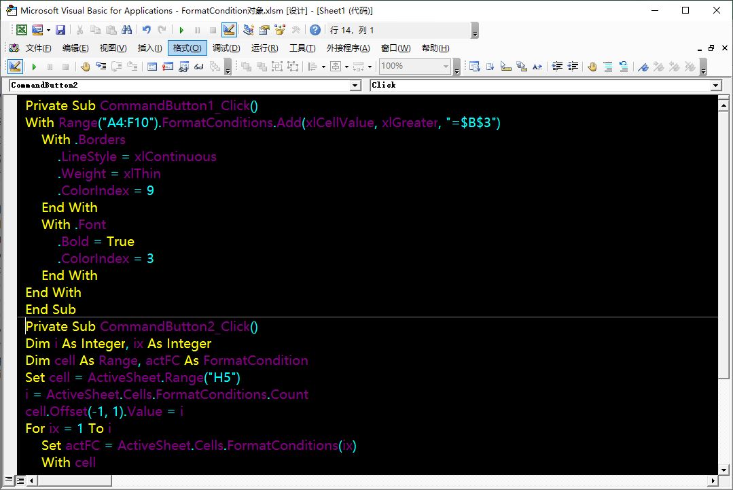Open the 调试(D) menu

226,48
